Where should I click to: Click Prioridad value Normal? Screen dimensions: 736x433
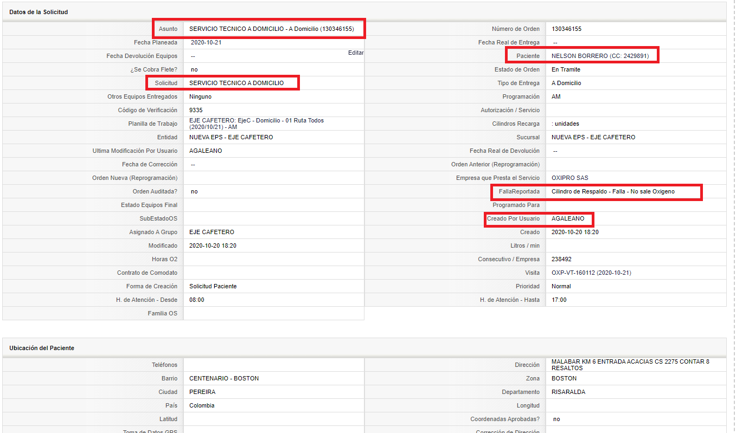point(561,286)
